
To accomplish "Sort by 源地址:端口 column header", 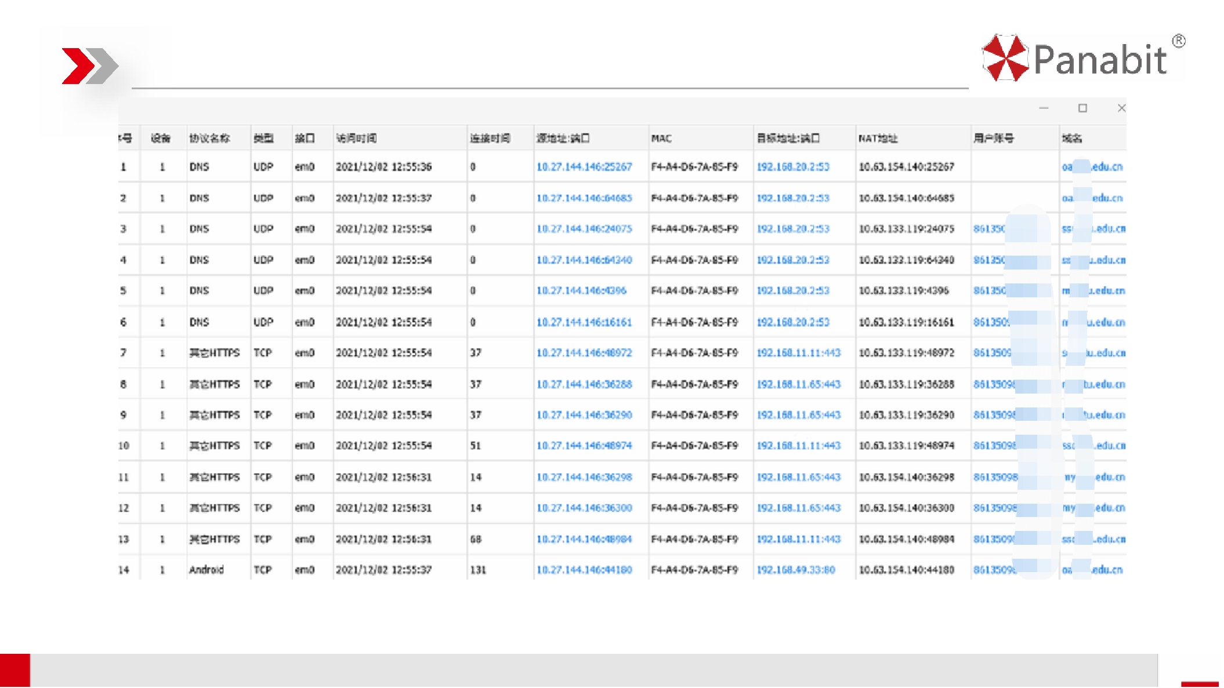I will (x=563, y=139).
